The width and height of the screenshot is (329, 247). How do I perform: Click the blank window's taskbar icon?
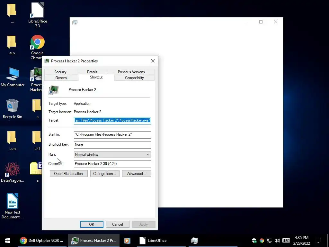[194, 241]
